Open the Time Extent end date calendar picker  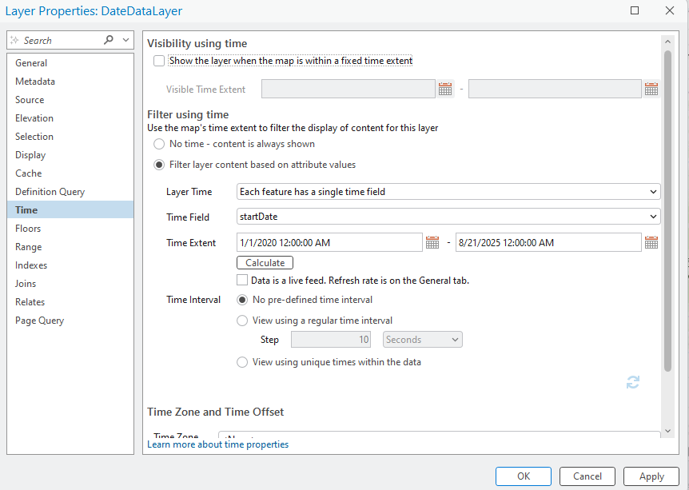pos(651,242)
